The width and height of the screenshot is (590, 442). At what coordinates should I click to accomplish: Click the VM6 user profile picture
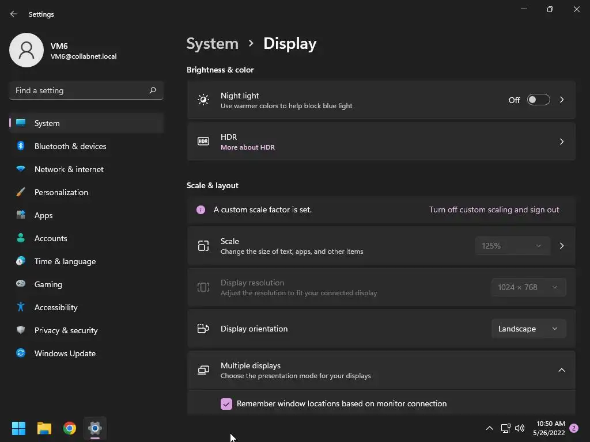27,50
